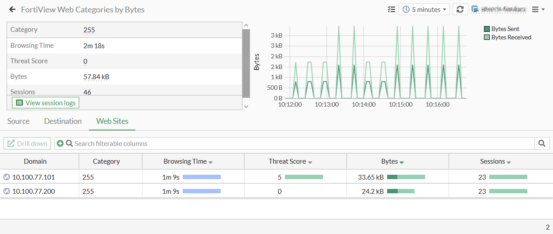Open the 5 minutes time range dropdown

(424, 9)
